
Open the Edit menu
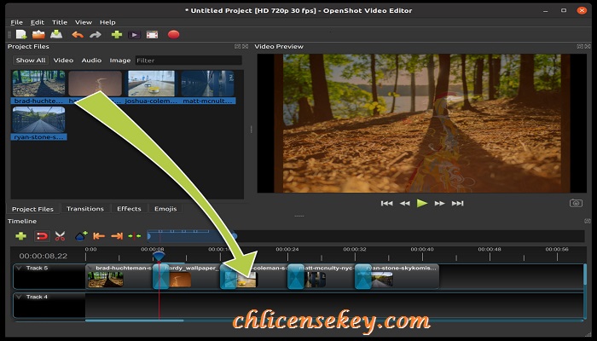click(38, 22)
